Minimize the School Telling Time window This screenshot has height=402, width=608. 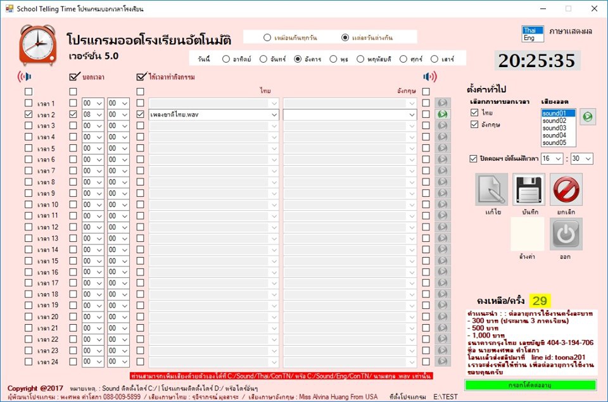click(x=543, y=8)
